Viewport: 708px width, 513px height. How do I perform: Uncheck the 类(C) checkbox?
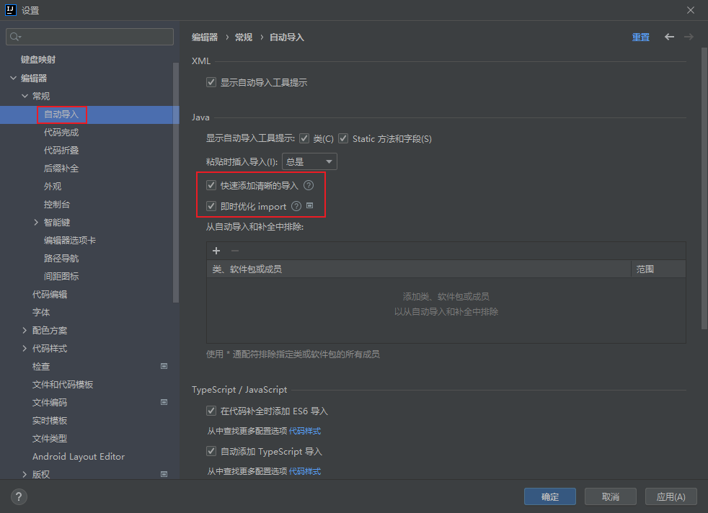(x=306, y=138)
